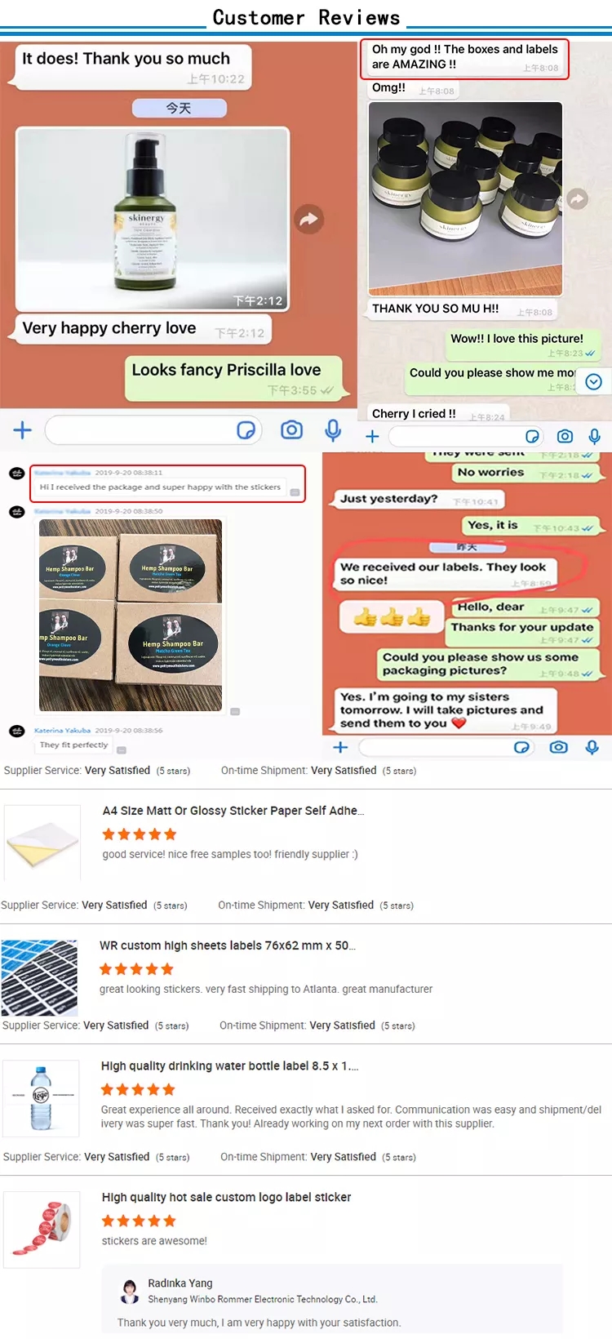Tap the microphone icon in the left chat bar
The height and width of the screenshot is (1339, 612).
tap(333, 430)
